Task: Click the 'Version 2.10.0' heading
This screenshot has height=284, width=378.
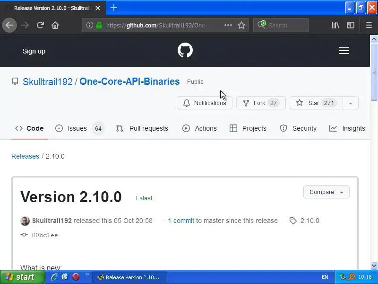Action: 71,197
